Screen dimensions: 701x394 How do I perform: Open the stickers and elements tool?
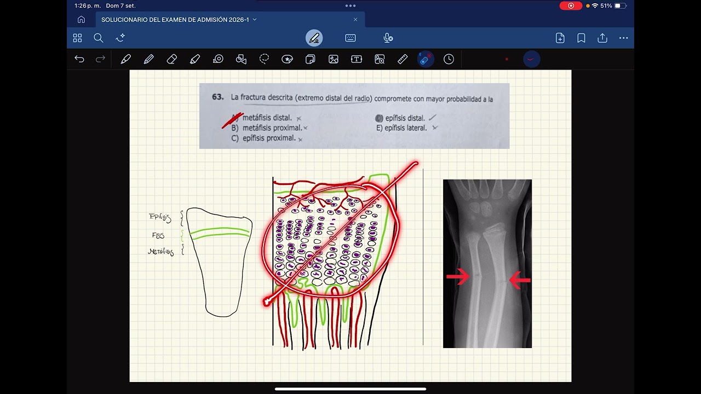287,59
